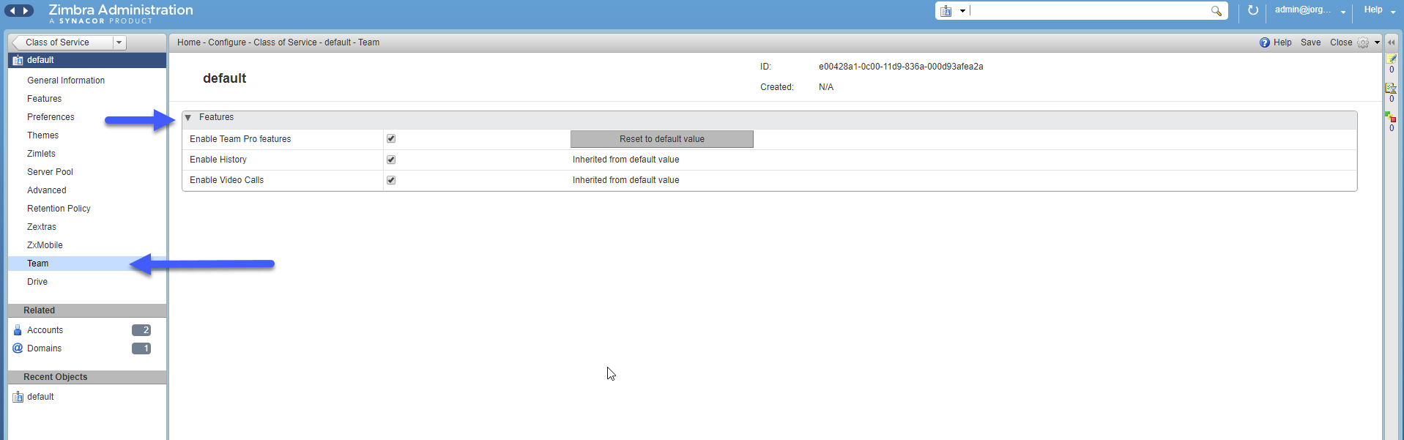Click the Save button in the toolbar
Image resolution: width=1404 pixels, height=440 pixels.
coord(1310,42)
